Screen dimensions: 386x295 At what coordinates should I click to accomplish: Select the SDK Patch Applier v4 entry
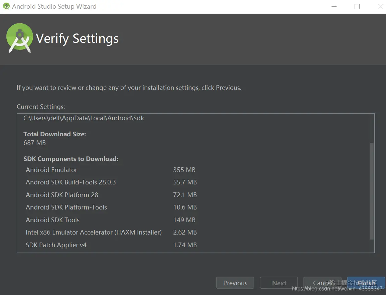56,245
